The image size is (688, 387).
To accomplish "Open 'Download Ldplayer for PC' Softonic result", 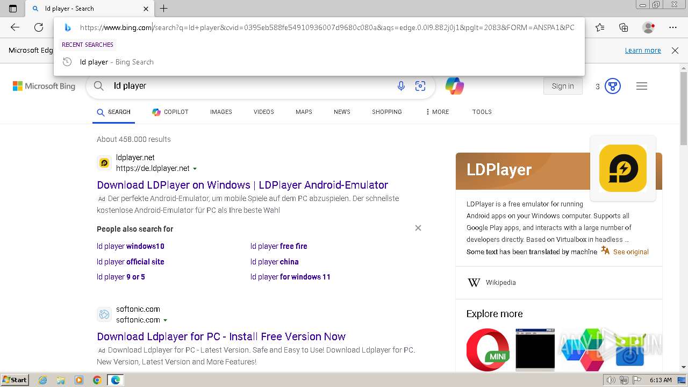I will (221, 336).
